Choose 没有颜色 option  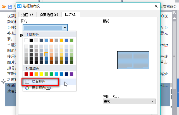(38, 82)
